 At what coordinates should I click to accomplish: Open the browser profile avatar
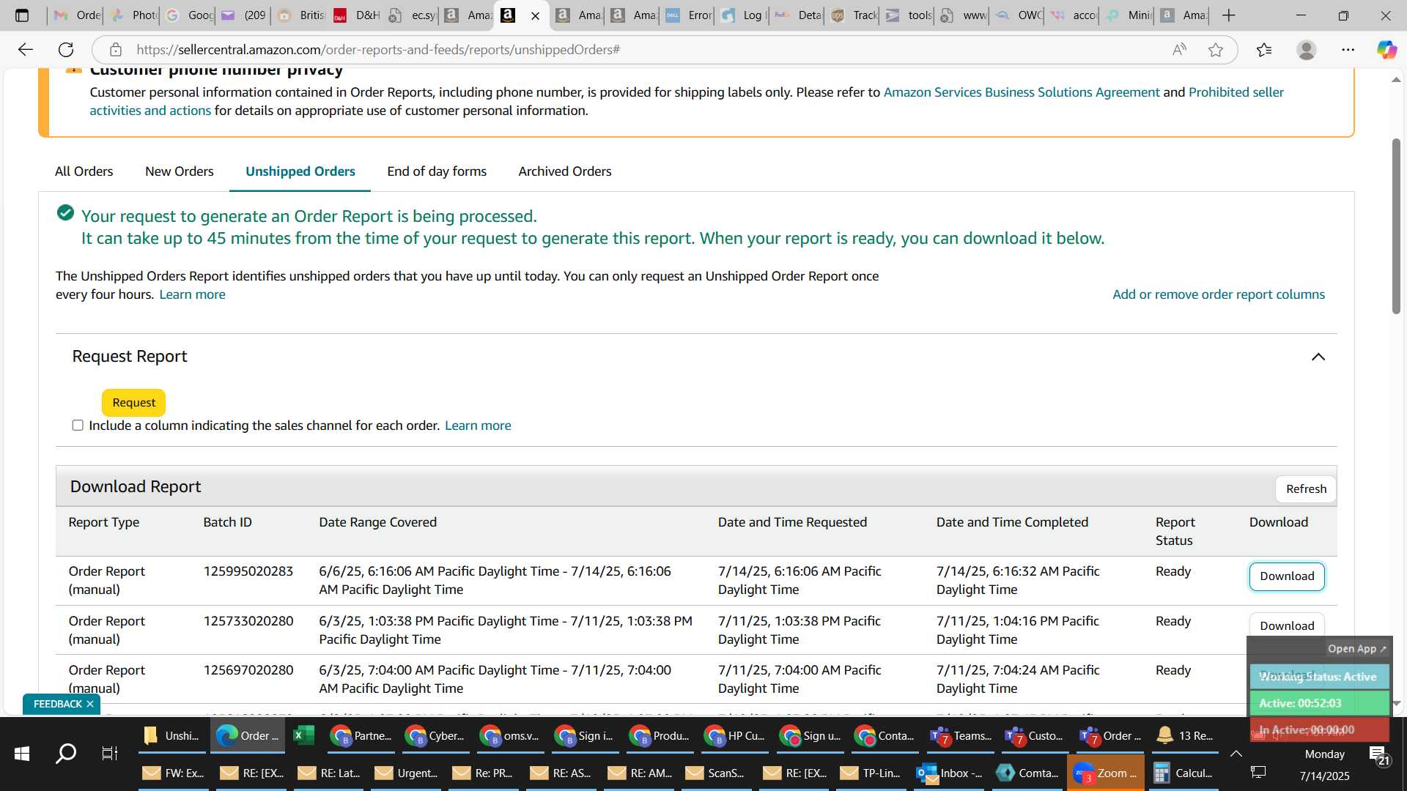[1306, 49]
